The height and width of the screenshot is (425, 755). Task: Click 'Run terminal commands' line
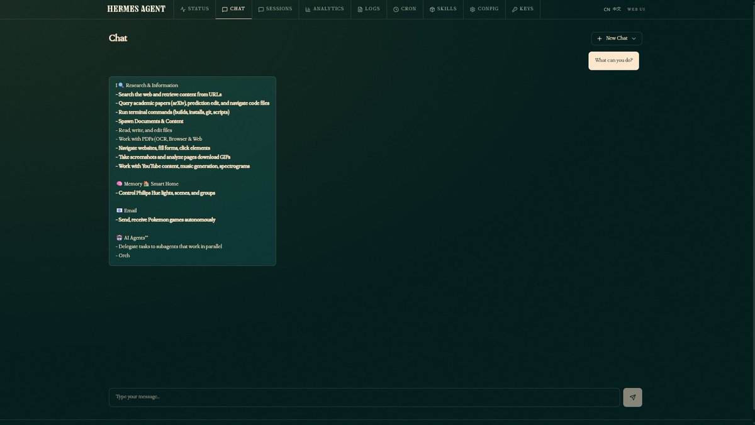tap(172, 112)
